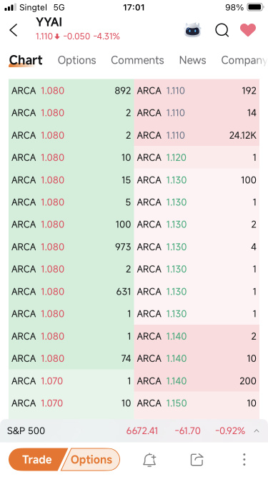
Task: Open the three-dot more menu
Action: click(244, 459)
